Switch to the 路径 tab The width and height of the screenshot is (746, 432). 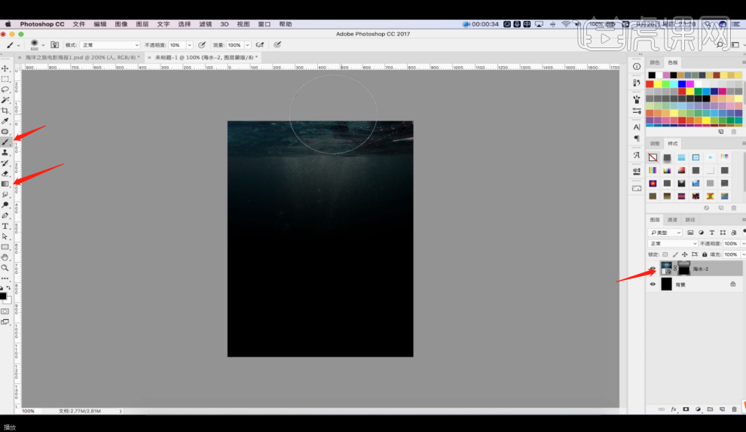click(x=690, y=220)
